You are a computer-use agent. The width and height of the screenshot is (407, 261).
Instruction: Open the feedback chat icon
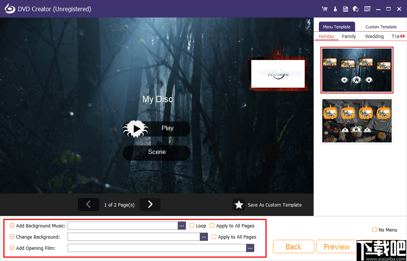(x=355, y=9)
